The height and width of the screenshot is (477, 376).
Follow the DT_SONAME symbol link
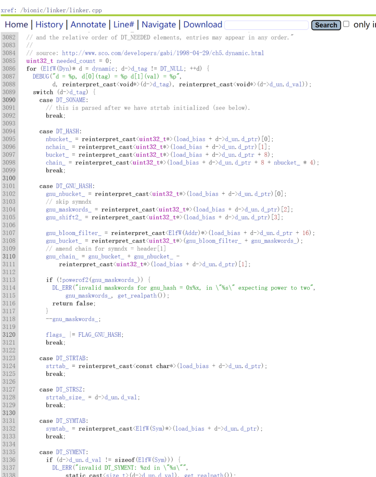(71, 100)
